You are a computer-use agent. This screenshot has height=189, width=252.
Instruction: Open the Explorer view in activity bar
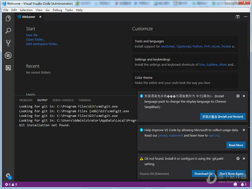[8, 18]
